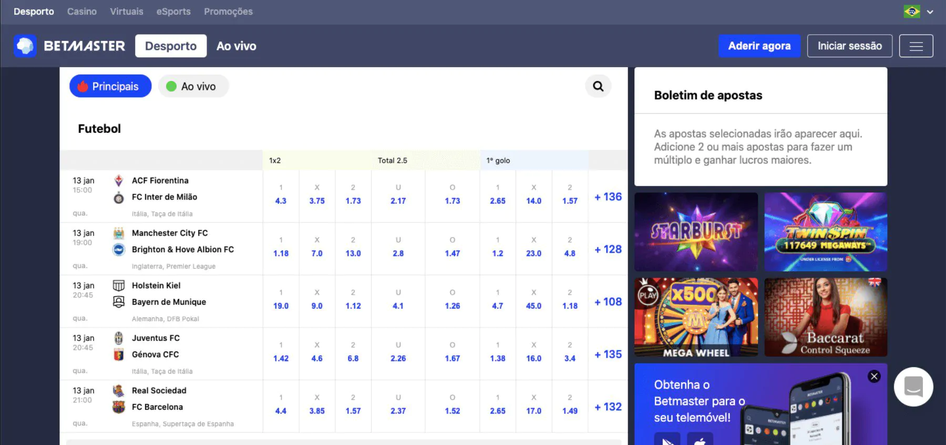Select the Principais filter tab
946x445 pixels.
pyautogui.click(x=110, y=86)
